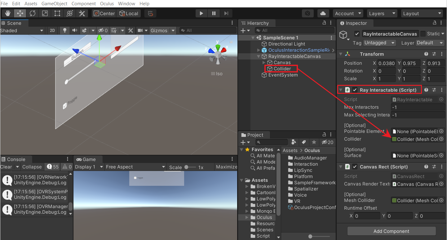Screen dimensions: 447x240
Task: Disable the Ray Interactable script checkbox
Action: click(x=355, y=90)
